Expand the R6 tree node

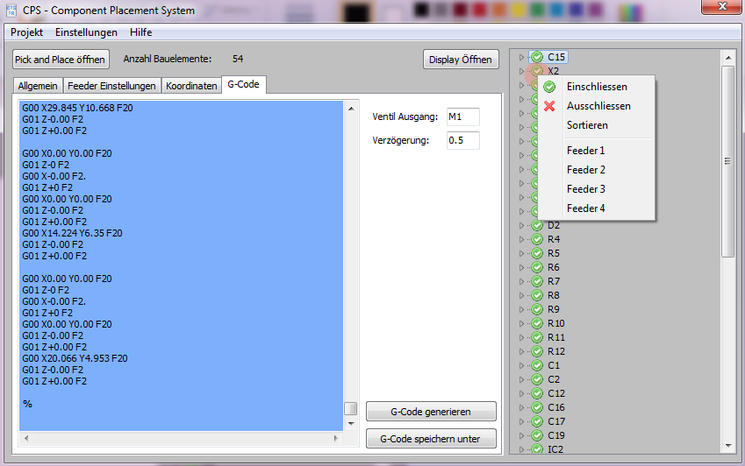click(521, 267)
